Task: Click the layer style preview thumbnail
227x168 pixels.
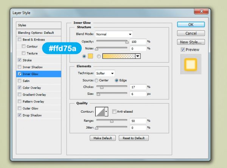Action: [190, 65]
